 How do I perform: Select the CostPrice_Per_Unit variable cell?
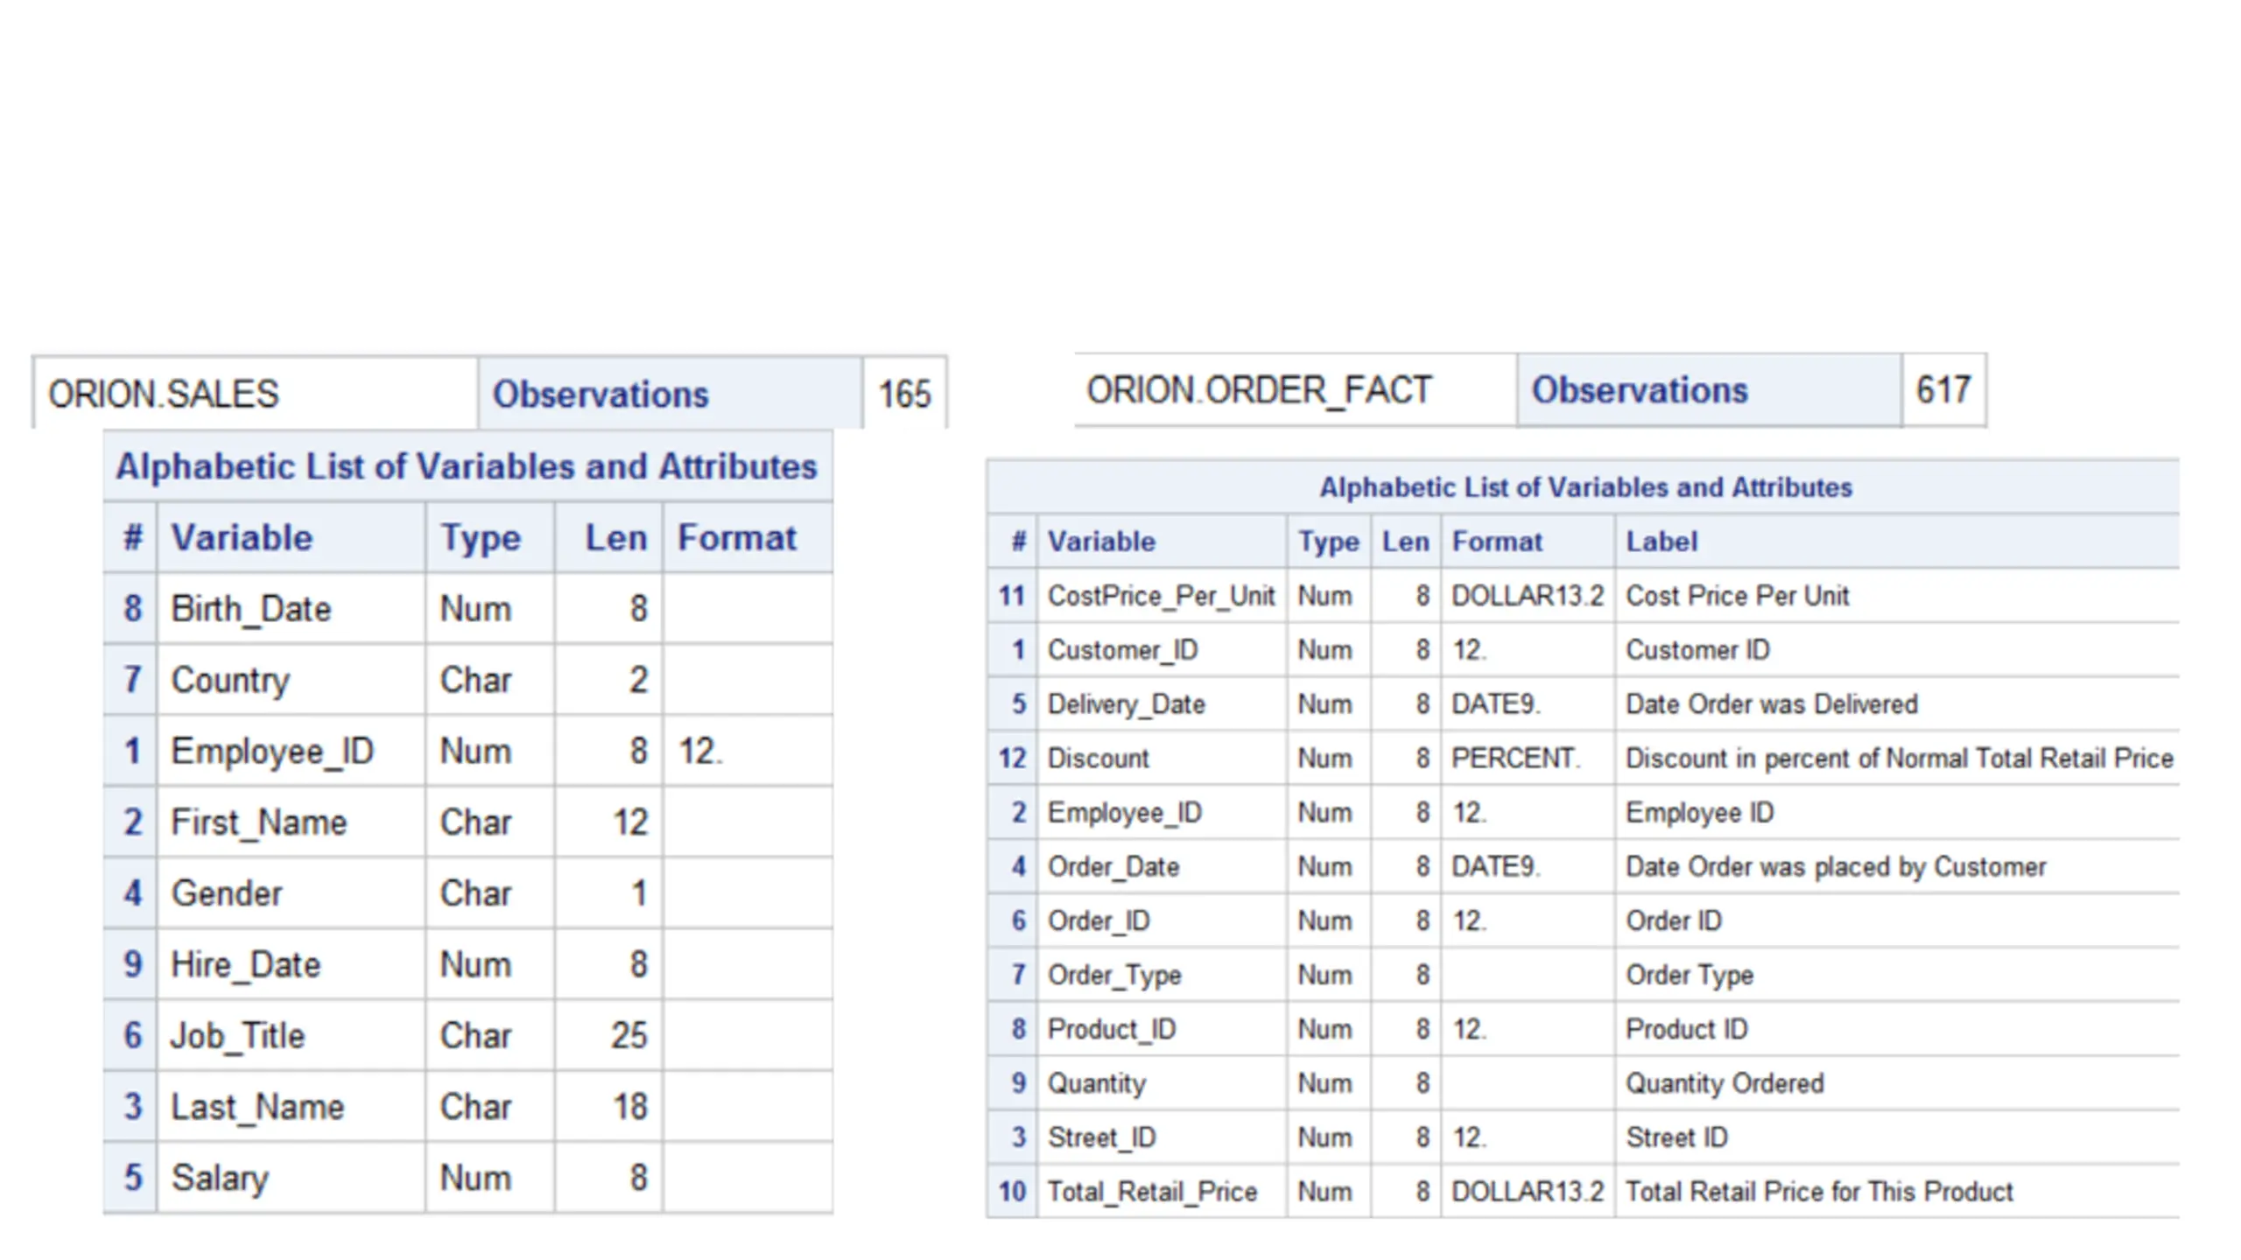click(1162, 596)
